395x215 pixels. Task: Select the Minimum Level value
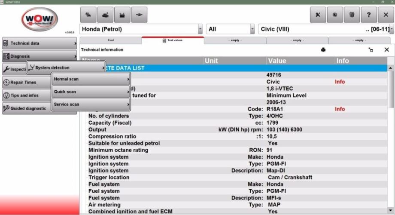[x=286, y=95]
